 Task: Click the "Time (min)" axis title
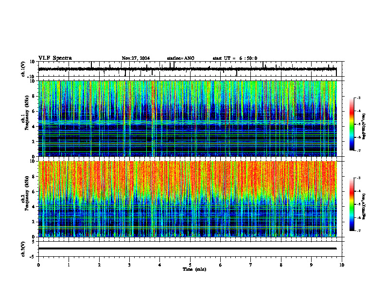click(194, 269)
